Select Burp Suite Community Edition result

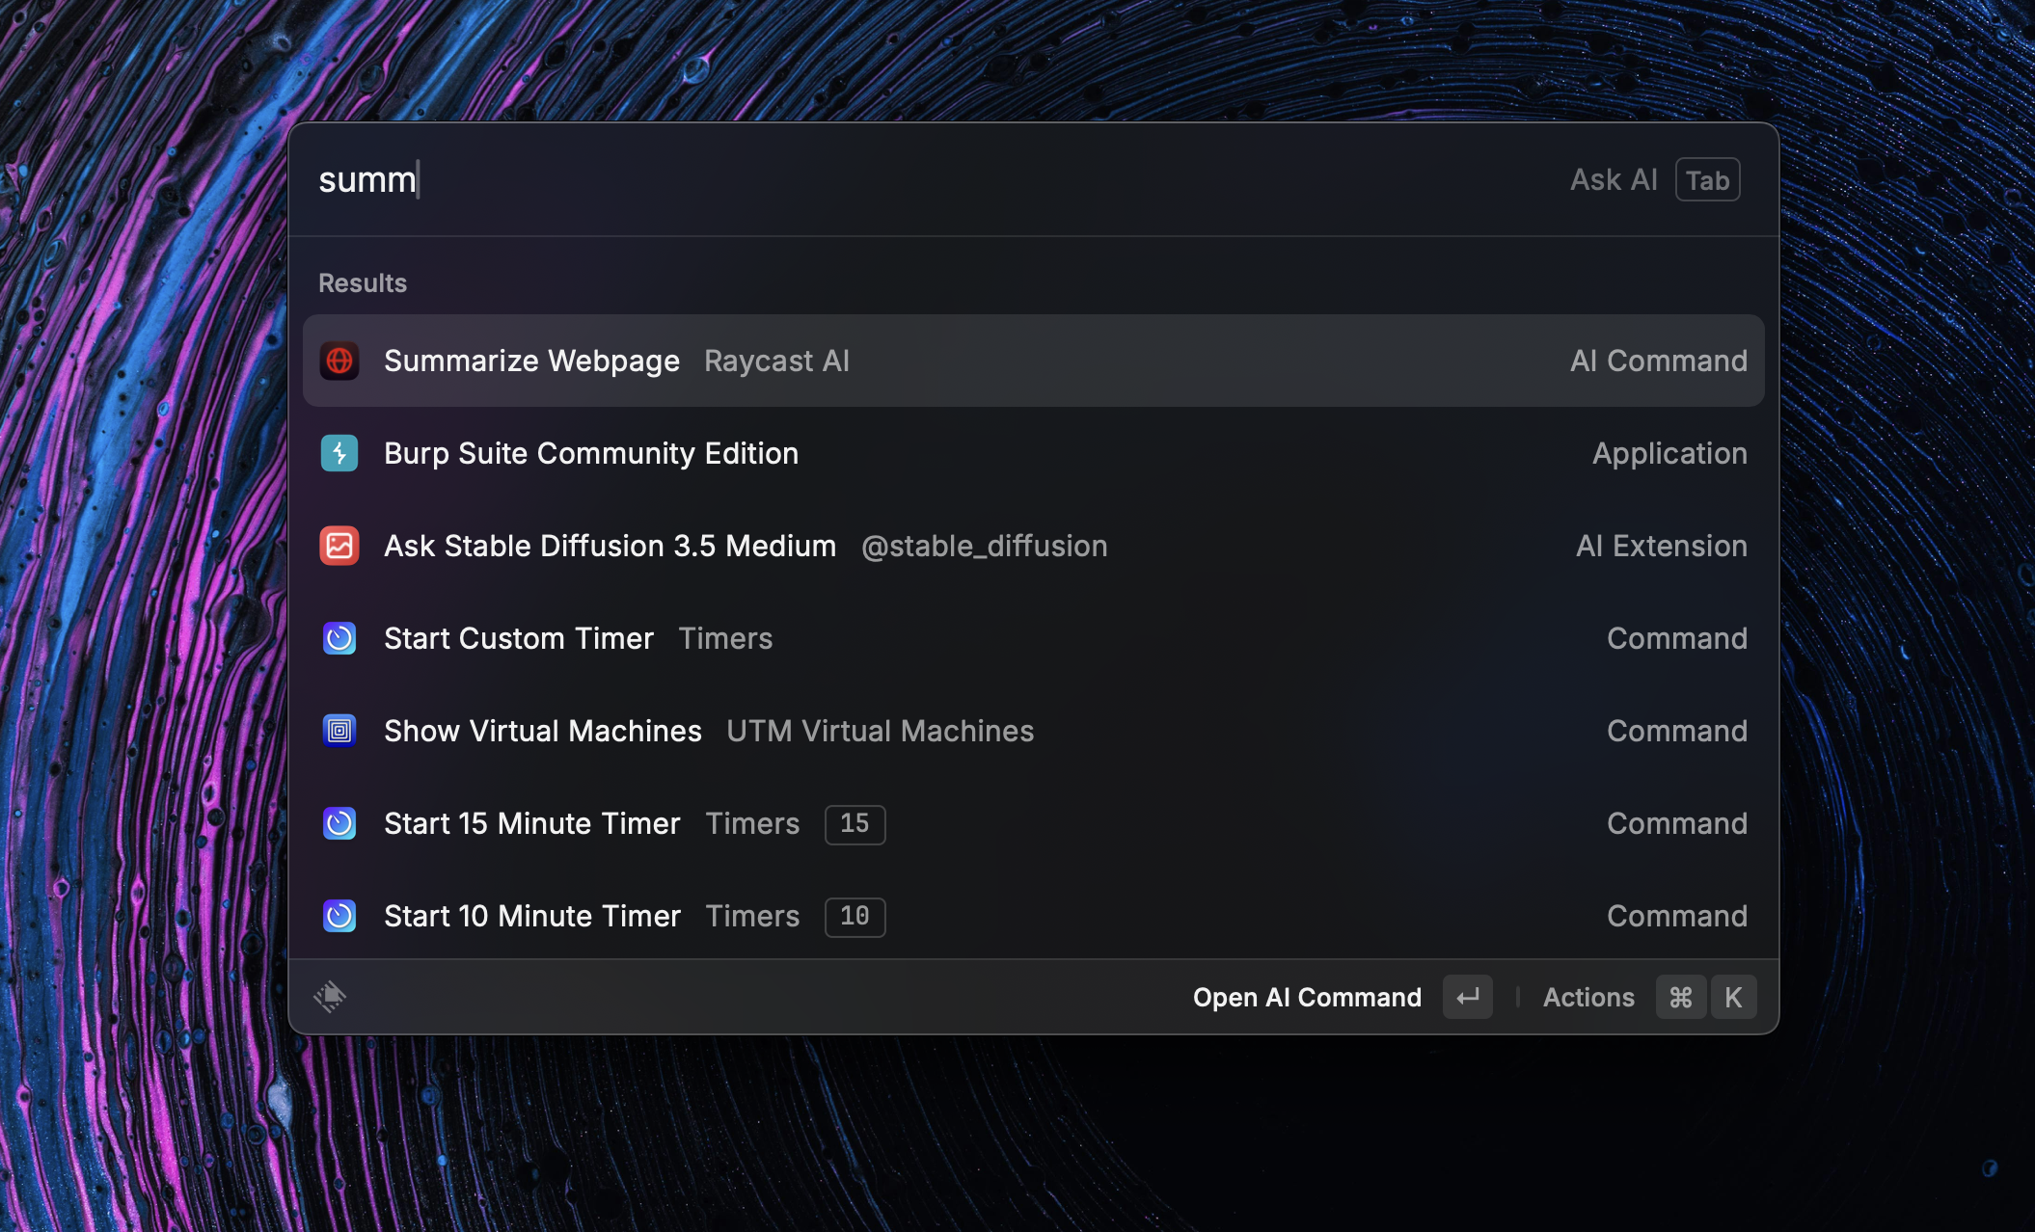click(591, 453)
